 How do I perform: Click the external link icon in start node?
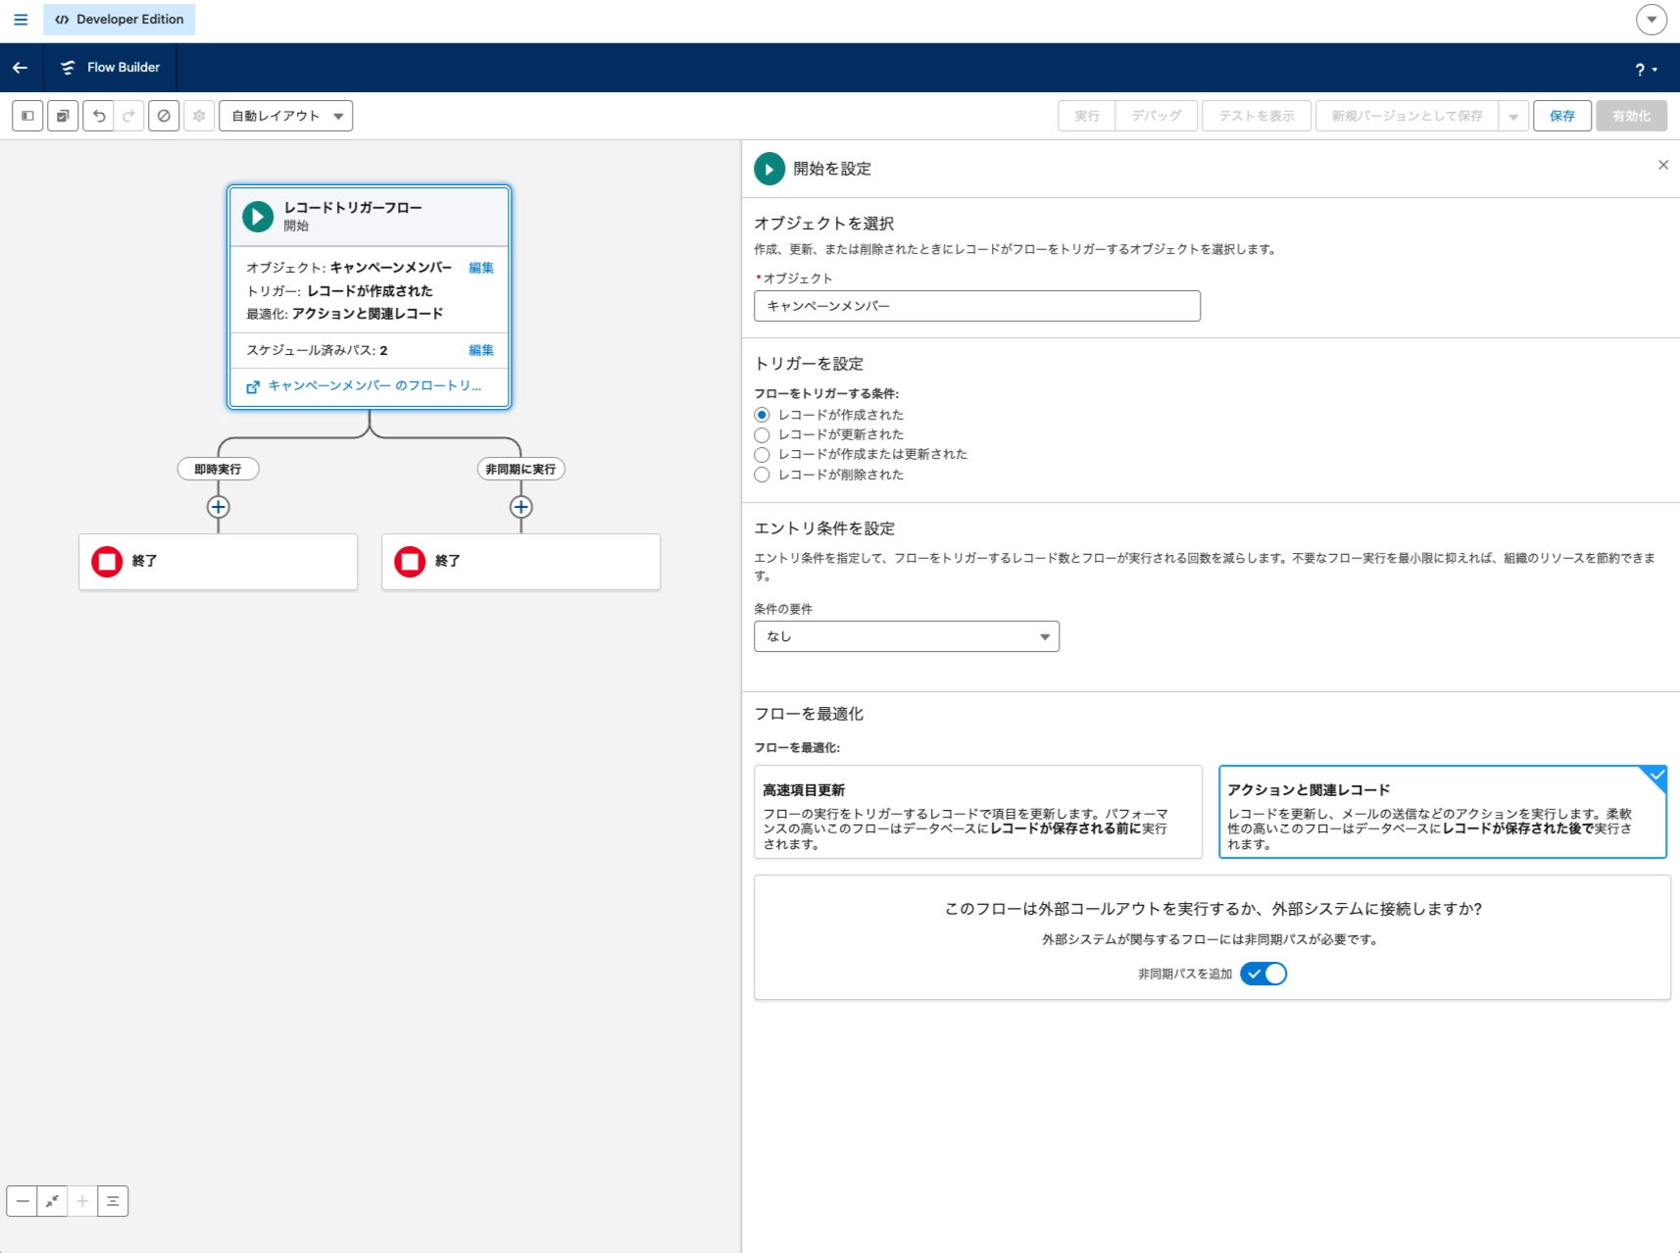(x=253, y=387)
